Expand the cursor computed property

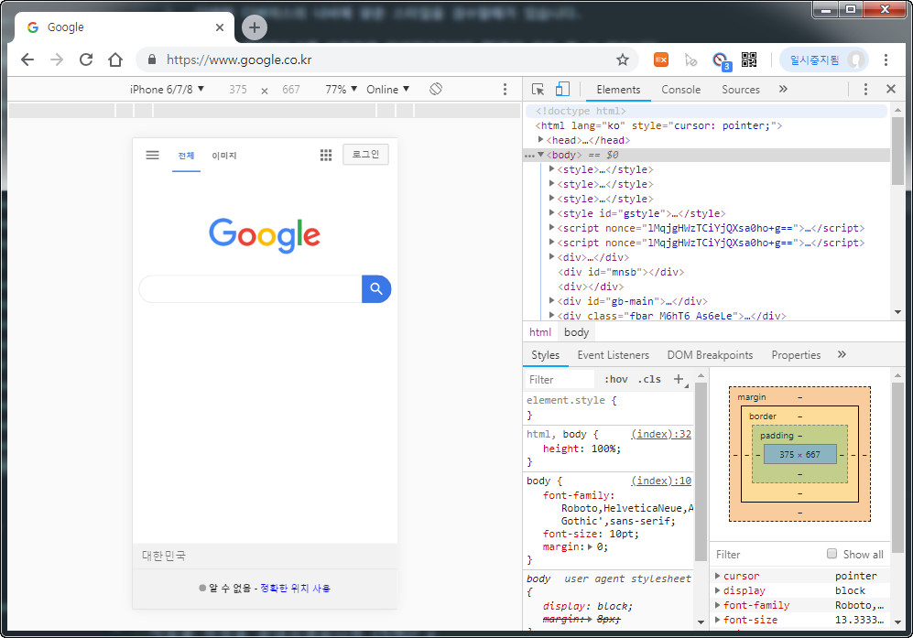point(718,575)
